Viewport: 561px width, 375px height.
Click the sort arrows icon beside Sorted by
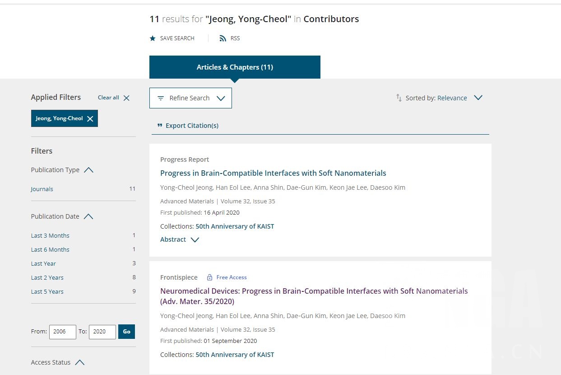(399, 98)
